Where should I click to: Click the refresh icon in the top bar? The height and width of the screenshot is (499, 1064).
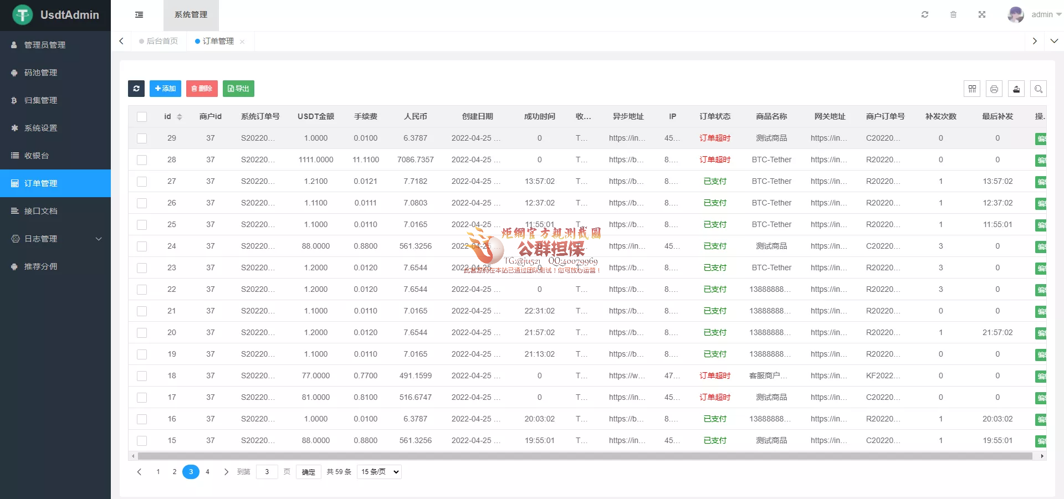tap(924, 14)
